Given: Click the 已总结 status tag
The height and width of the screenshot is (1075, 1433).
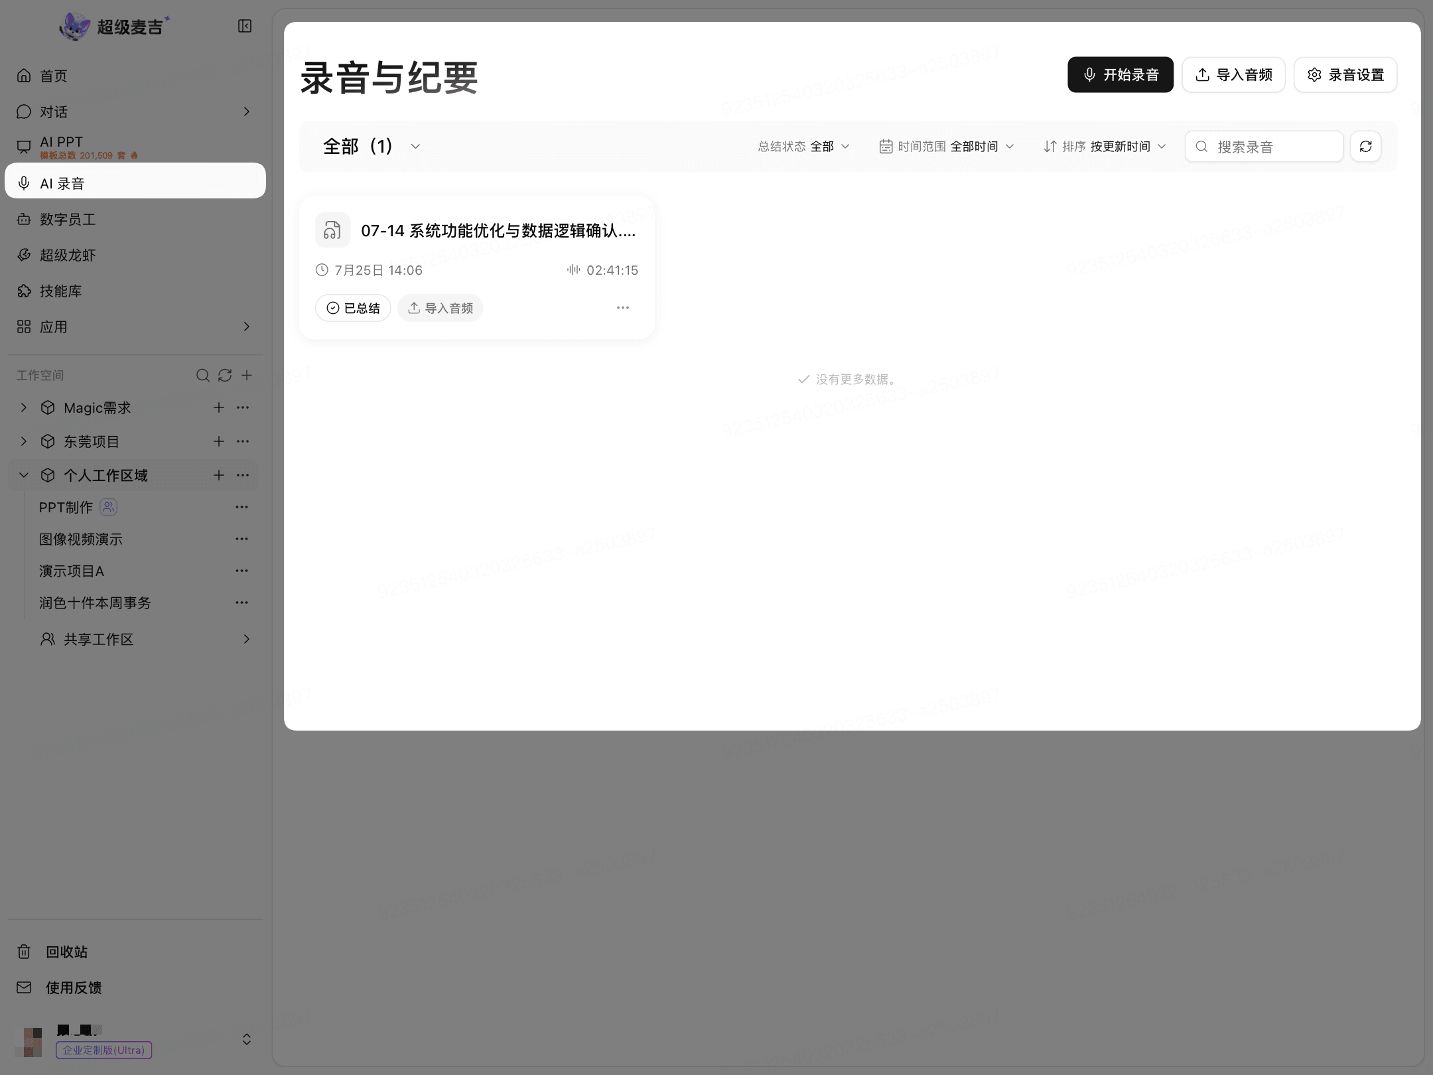Looking at the screenshot, I should [353, 308].
